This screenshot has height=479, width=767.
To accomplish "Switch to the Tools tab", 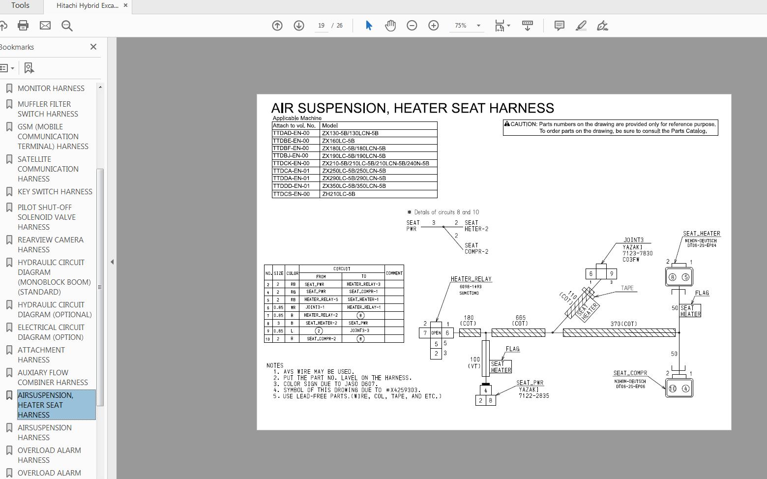I will click(x=20, y=5).
